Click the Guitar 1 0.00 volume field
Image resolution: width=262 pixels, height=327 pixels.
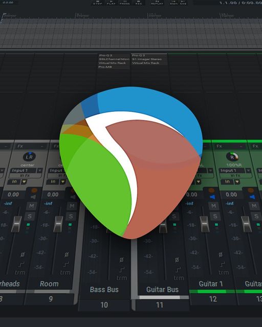(x=191, y=195)
